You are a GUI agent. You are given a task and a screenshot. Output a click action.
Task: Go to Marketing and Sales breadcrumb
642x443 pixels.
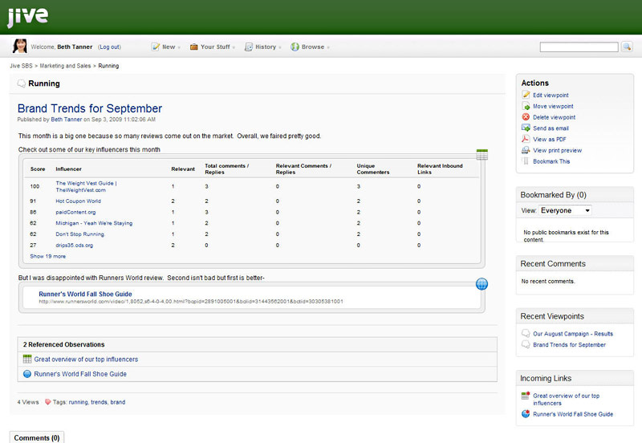click(x=65, y=66)
